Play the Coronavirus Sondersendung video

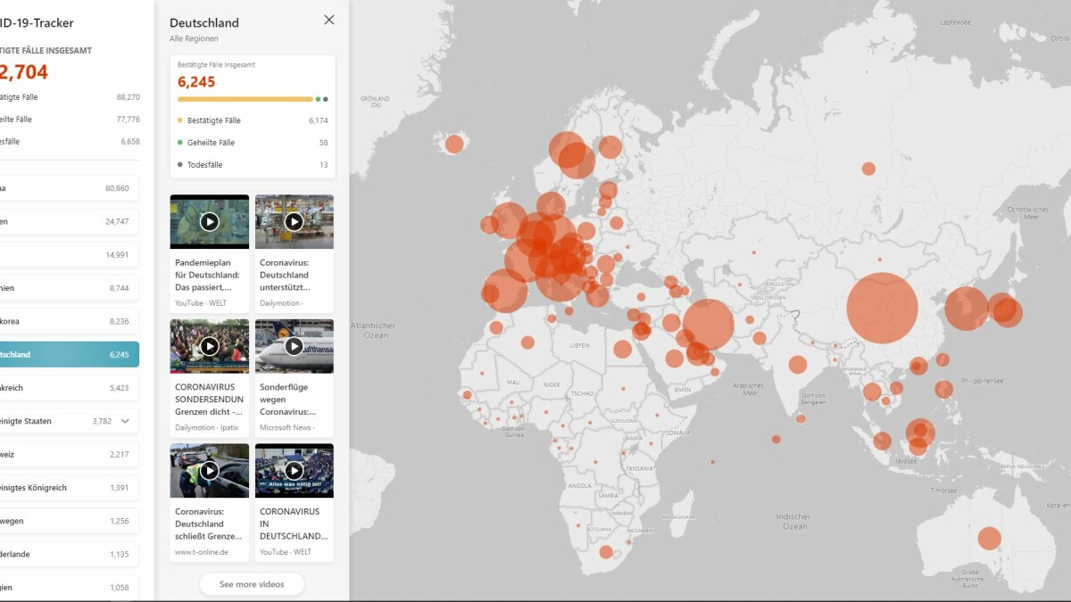(210, 346)
